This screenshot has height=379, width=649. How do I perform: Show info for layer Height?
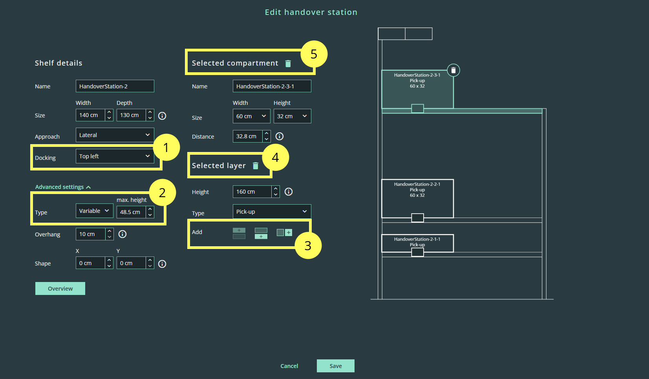point(288,192)
